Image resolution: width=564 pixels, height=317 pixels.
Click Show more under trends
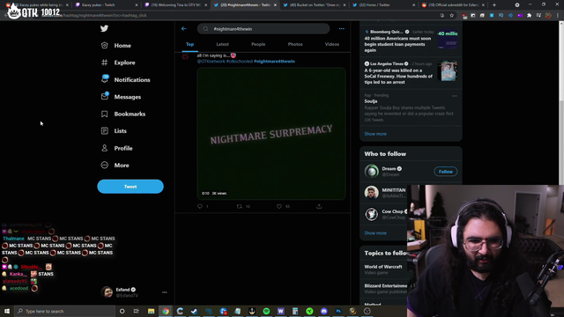(x=375, y=134)
